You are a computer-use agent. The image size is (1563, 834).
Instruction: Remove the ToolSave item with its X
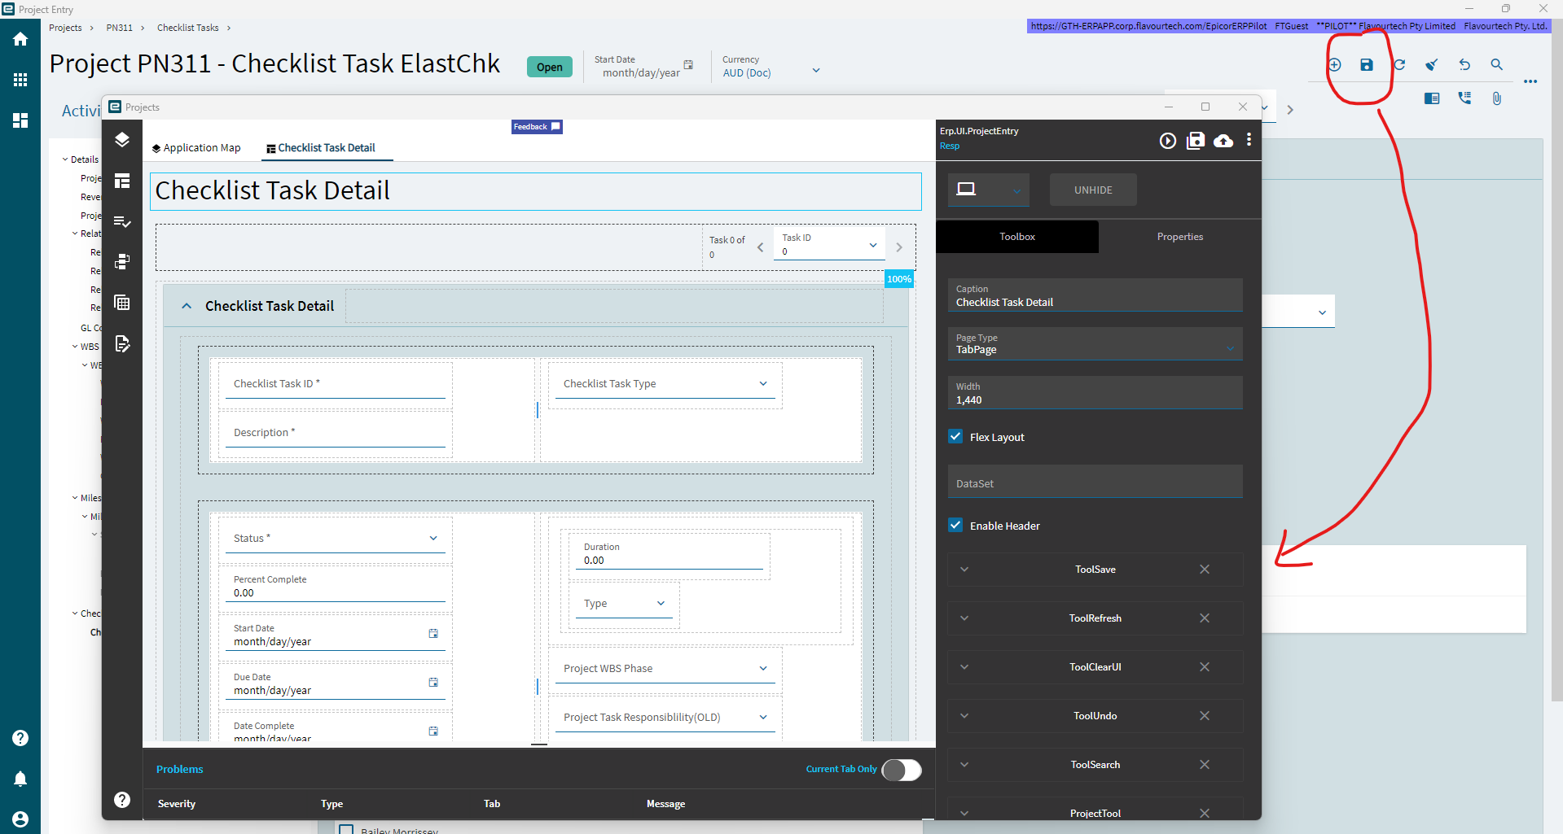click(1205, 570)
